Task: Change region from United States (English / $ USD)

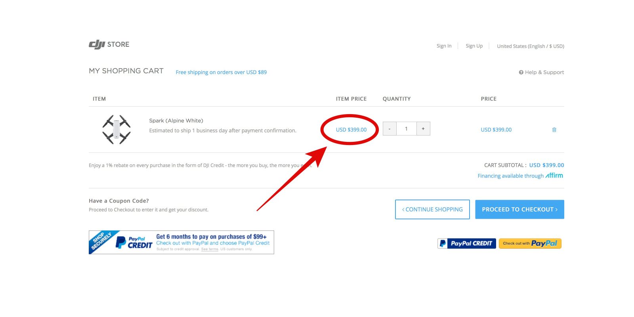Action: pyautogui.click(x=530, y=46)
